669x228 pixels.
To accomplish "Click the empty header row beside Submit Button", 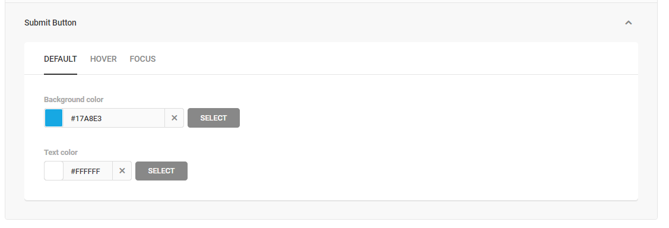I will click(341, 23).
